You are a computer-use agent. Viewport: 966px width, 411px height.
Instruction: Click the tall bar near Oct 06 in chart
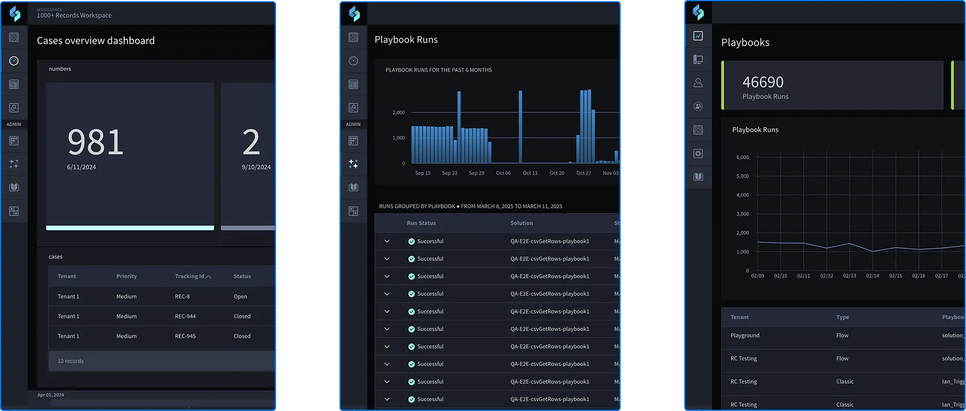coord(520,127)
